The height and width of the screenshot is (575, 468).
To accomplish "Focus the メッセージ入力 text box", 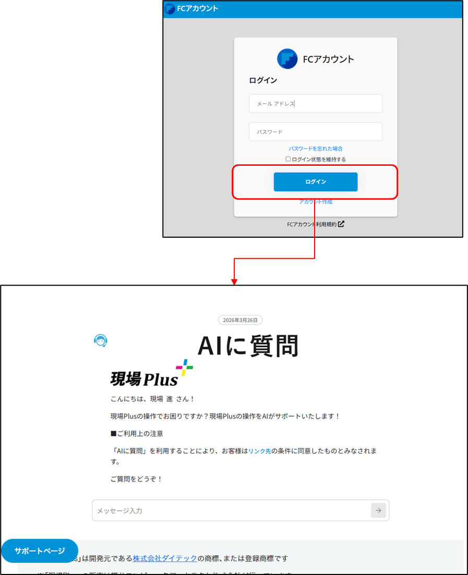I will [x=231, y=510].
